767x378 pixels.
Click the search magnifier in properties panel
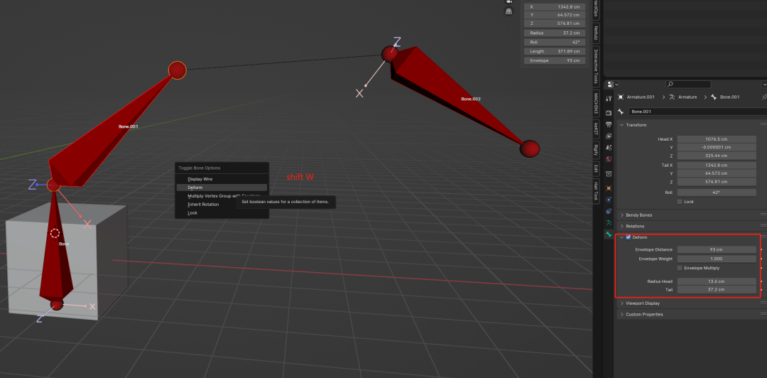(670, 85)
